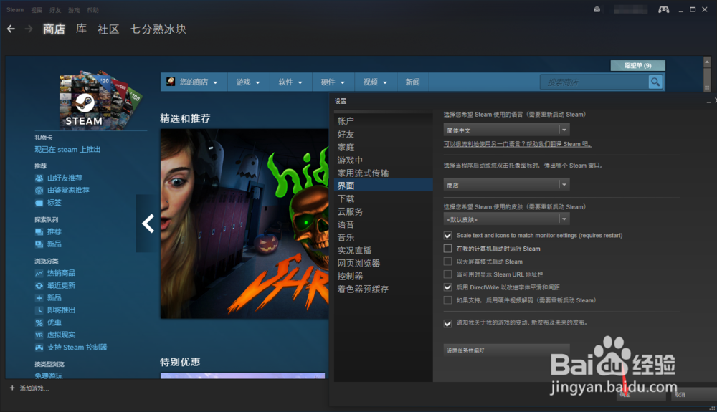Open the 简体中文 language dropdown

[x=506, y=130]
